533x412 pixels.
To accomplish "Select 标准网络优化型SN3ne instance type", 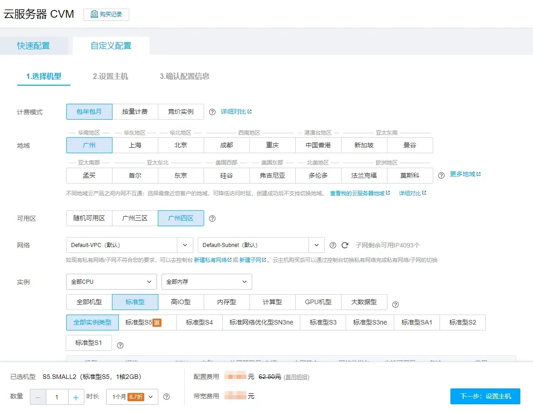I will [x=261, y=323].
